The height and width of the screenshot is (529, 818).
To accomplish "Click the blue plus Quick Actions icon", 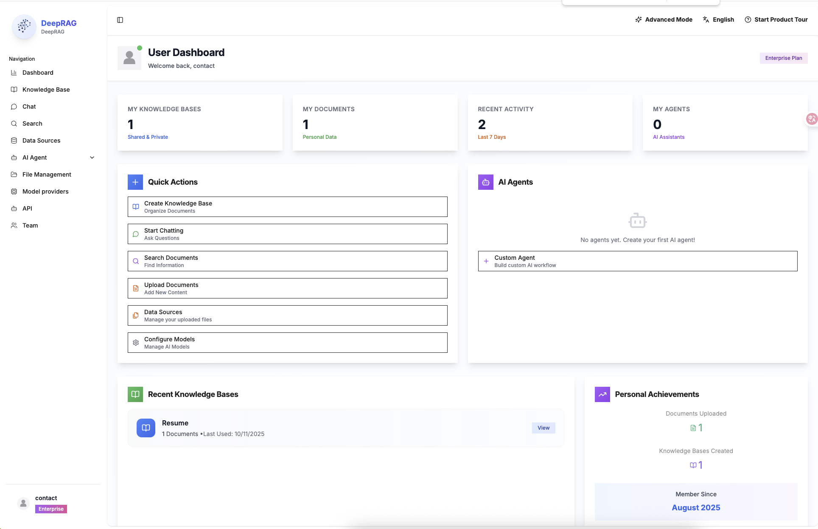I will point(135,182).
